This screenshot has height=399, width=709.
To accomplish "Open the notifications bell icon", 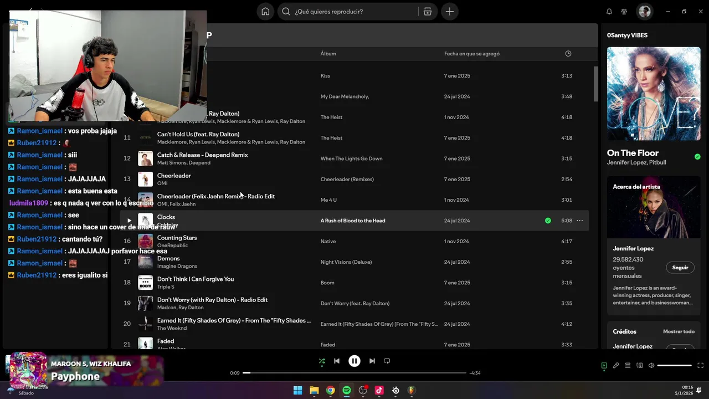I will 609,12.
